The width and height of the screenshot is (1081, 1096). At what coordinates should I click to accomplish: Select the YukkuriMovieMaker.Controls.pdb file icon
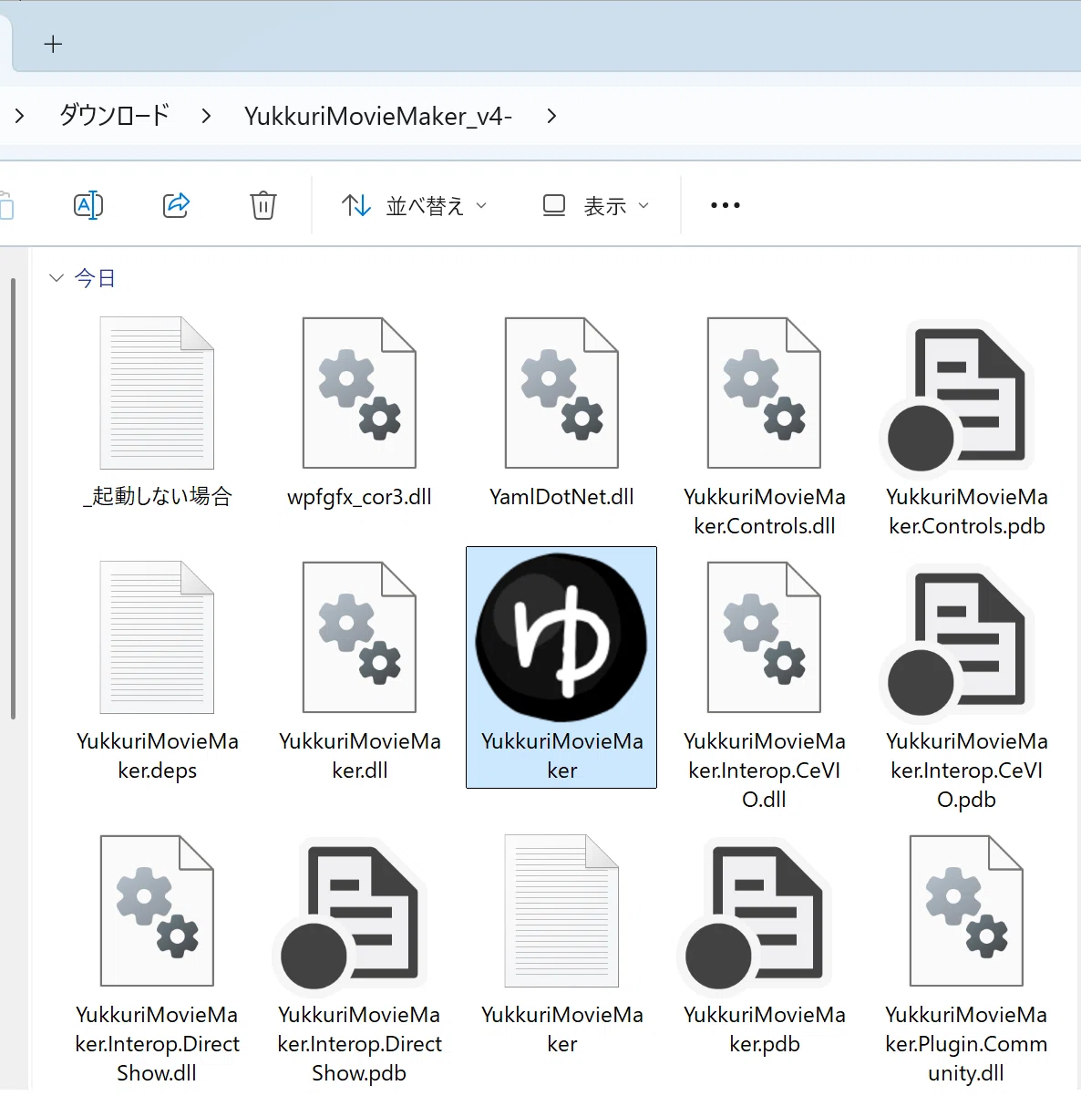tap(957, 399)
